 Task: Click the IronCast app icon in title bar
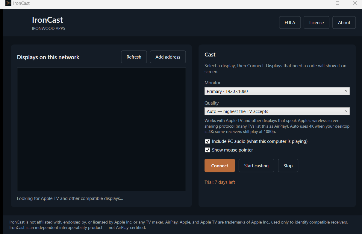(8, 3)
